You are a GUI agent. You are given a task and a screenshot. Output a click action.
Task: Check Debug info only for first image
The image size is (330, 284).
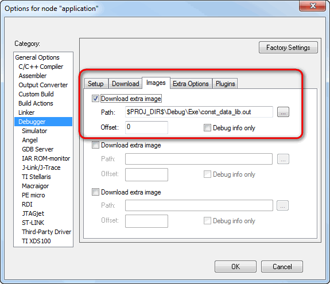point(207,128)
